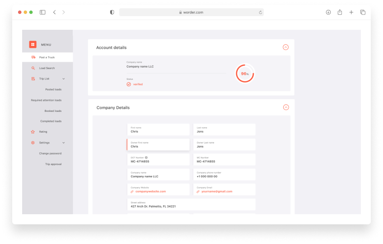Expand the Trip List chevron
Image resolution: width=383 pixels, height=244 pixels.
(x=64, y=79)
